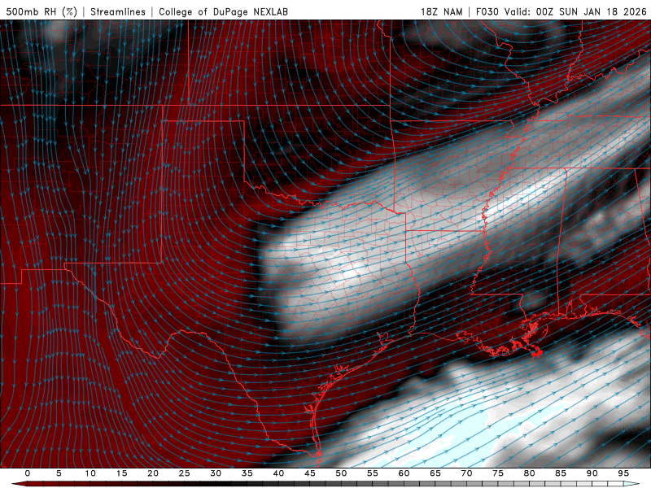Click the "35" colorbar label
Image resolution: width=651 pixels, height=488 pixels.
pos(247,473)
